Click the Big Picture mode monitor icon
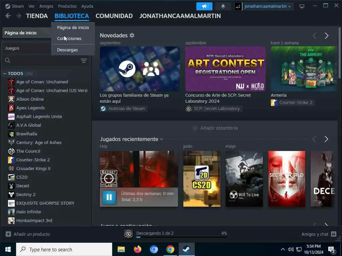This screenshot has height=256, width=342. [x=302, y=6]
